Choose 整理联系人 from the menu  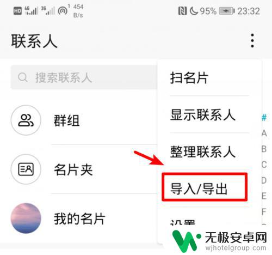203,152
